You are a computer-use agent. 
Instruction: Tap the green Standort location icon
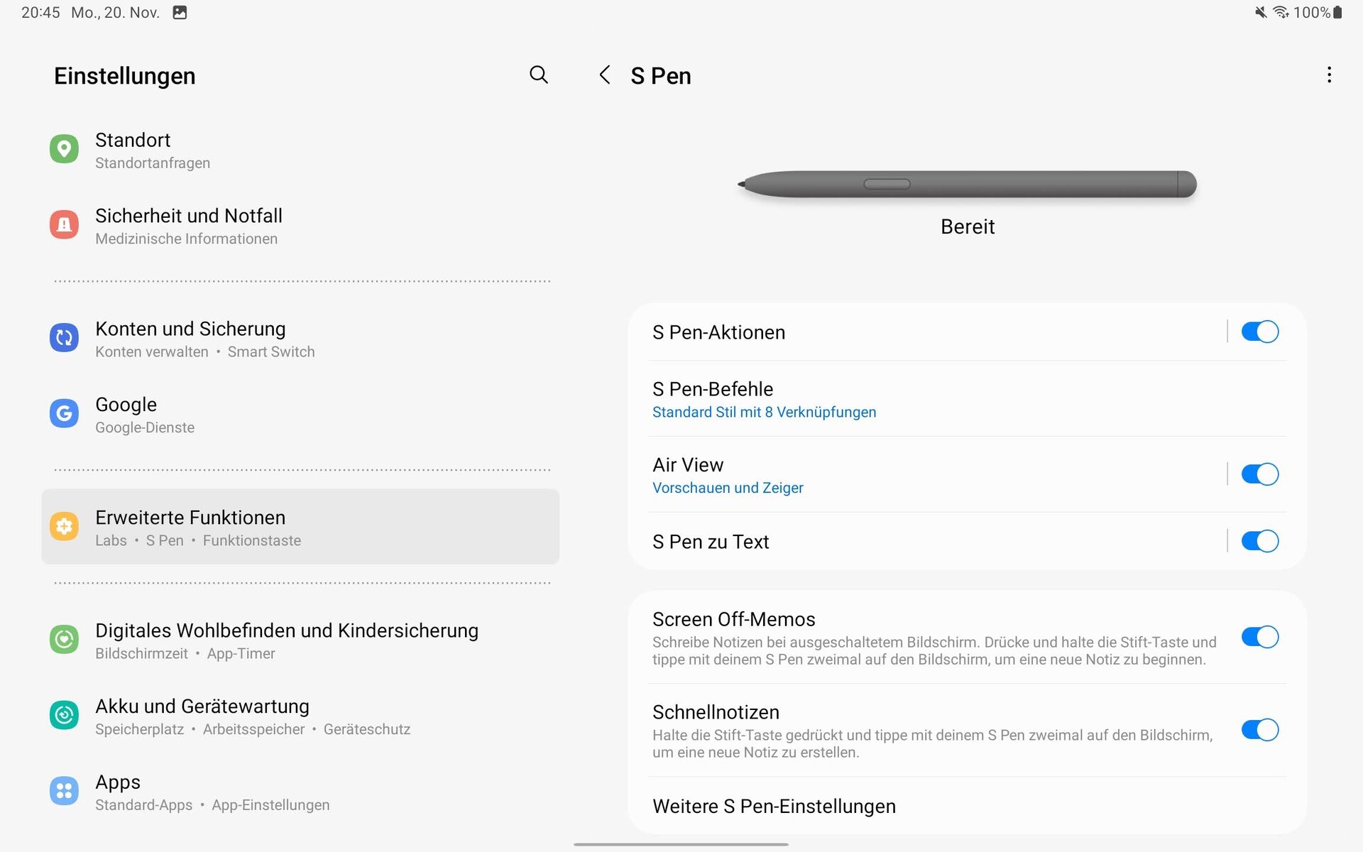click(x=64, y=149)
